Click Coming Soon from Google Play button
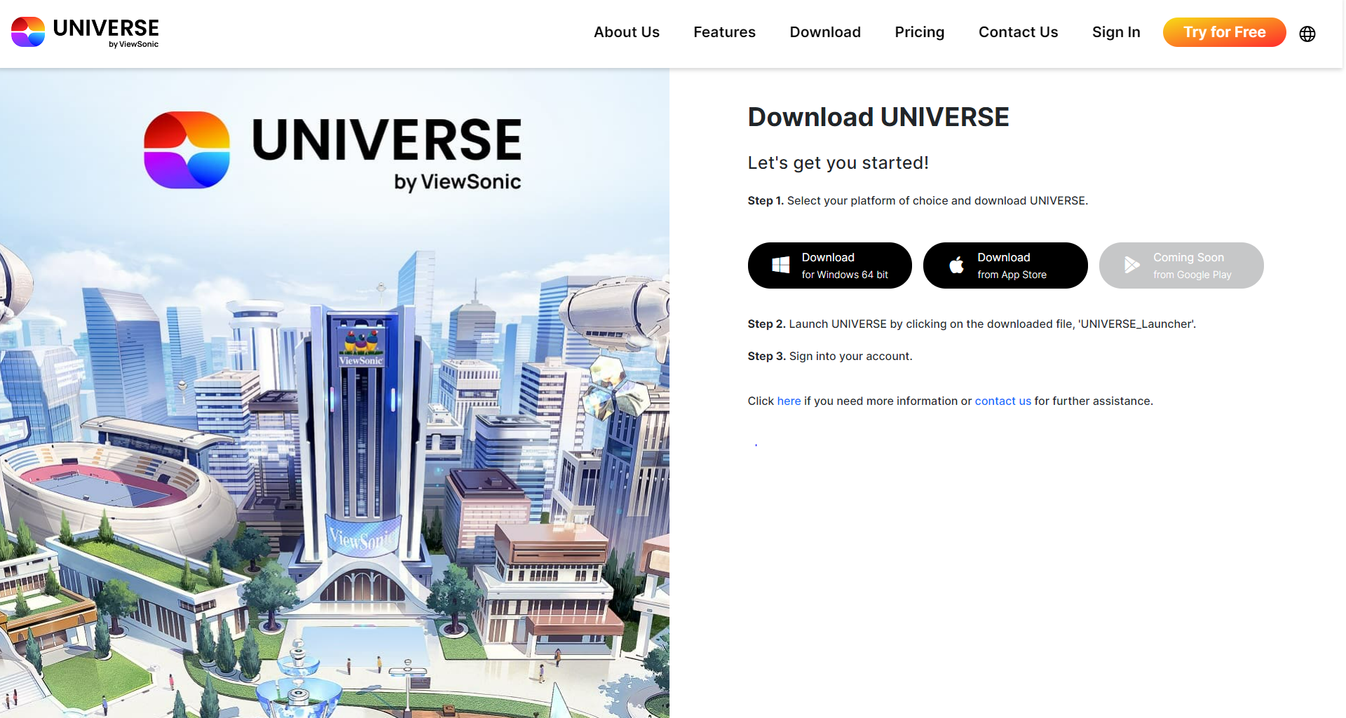Screen dimensions: 1346x718 [1181, 265]
